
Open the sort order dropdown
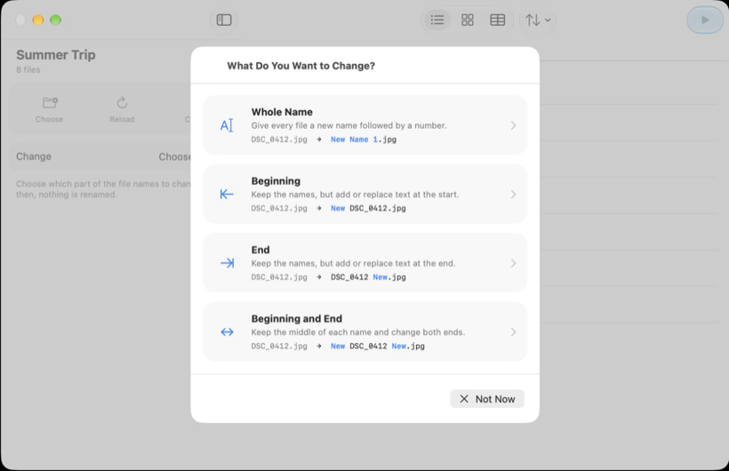538,20
